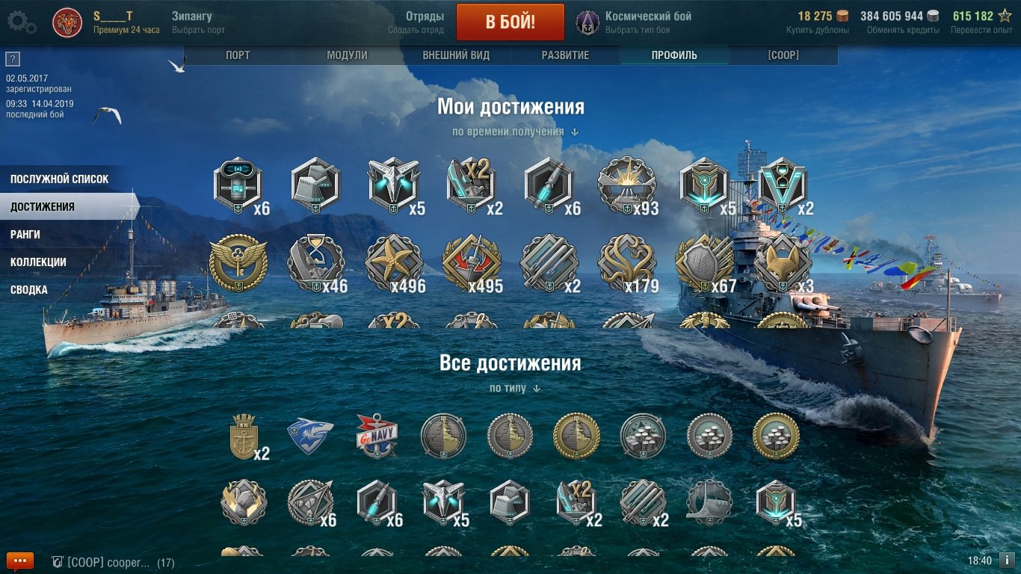Open settings via the gear icon
Image resolution: width=1021 pixels, height=574 pixels.
pos(22,22)
